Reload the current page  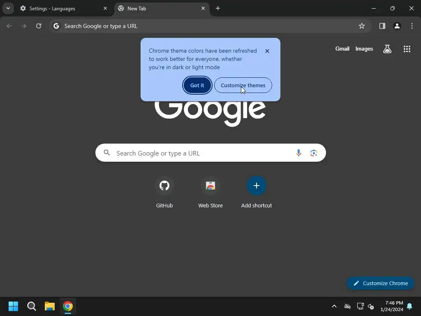(x=39, y=26)
